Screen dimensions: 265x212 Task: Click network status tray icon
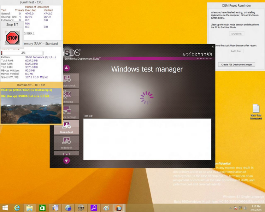pos(241,208)
